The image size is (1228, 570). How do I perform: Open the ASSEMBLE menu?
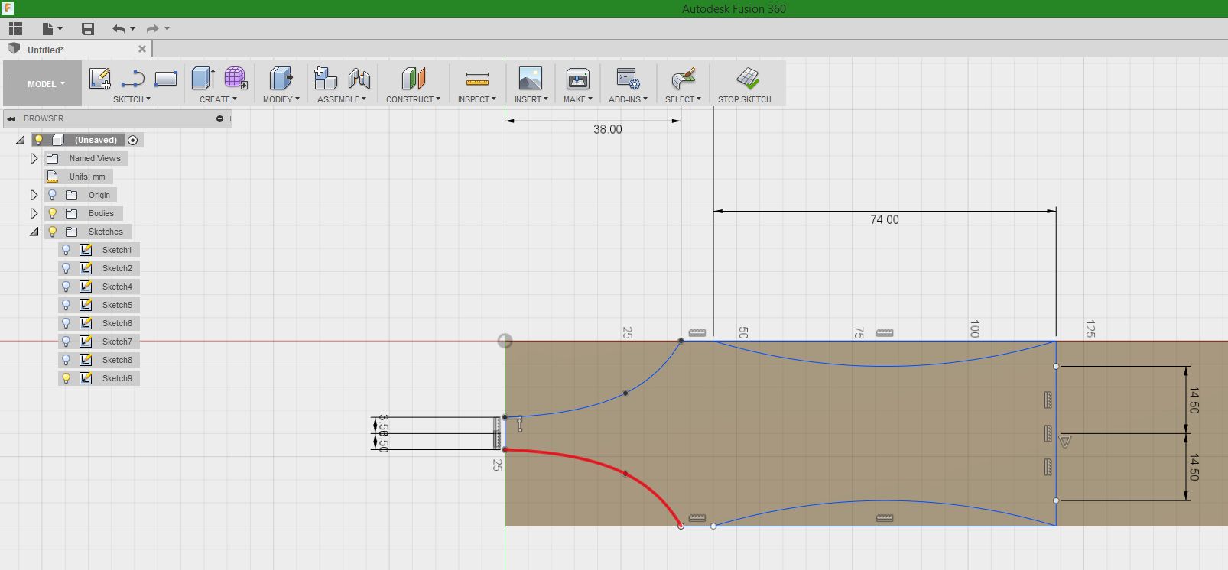(x=342, y=99)
